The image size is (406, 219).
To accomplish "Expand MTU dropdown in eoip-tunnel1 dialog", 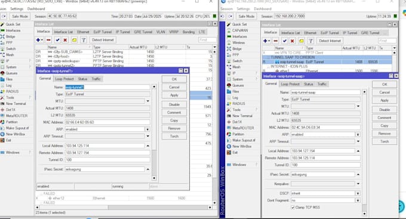I will pos(148,101).
